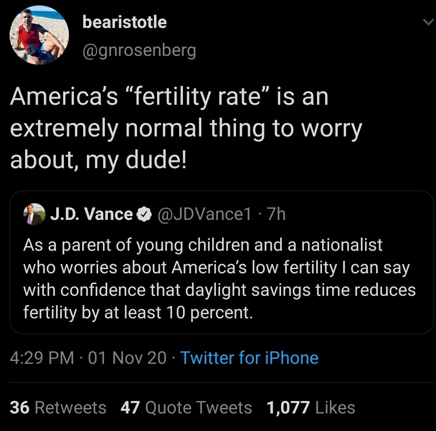Click the 4:29 PM tweet time
The width and height of the screenshot is (436, 431).
[41, 358]
